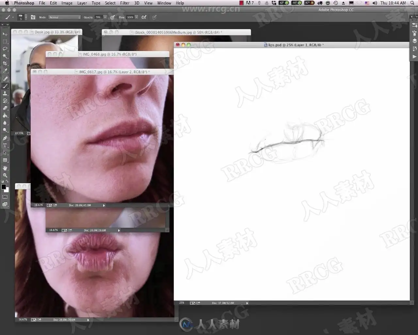Image resolution: width=418 pixels, height=335 pixels.
Task: Select the Eraser tool
Action: pyautogui.click(x=5, y=108)
